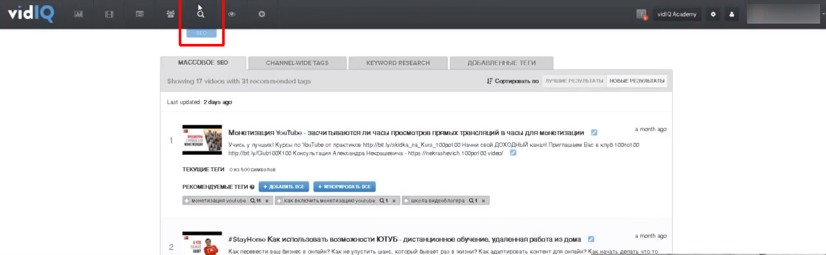Open video title '#StayHome Как использовать возможности ЮТУБ'
Image resolution: width=826 pixels, height=255 pixels.
click(405, 239)
